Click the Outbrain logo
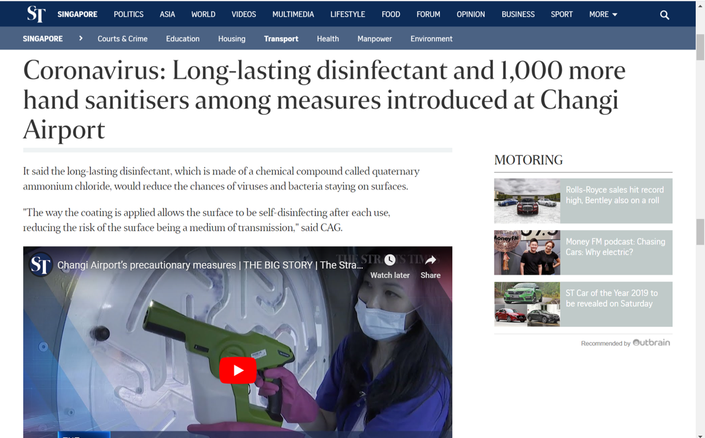This screenshot has width=705, height=438. tap(651, 342)
